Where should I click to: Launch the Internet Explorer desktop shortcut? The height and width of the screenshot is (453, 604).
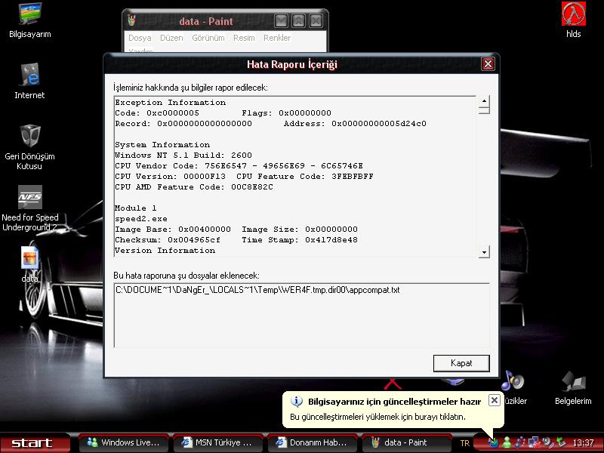click(29, 81)
